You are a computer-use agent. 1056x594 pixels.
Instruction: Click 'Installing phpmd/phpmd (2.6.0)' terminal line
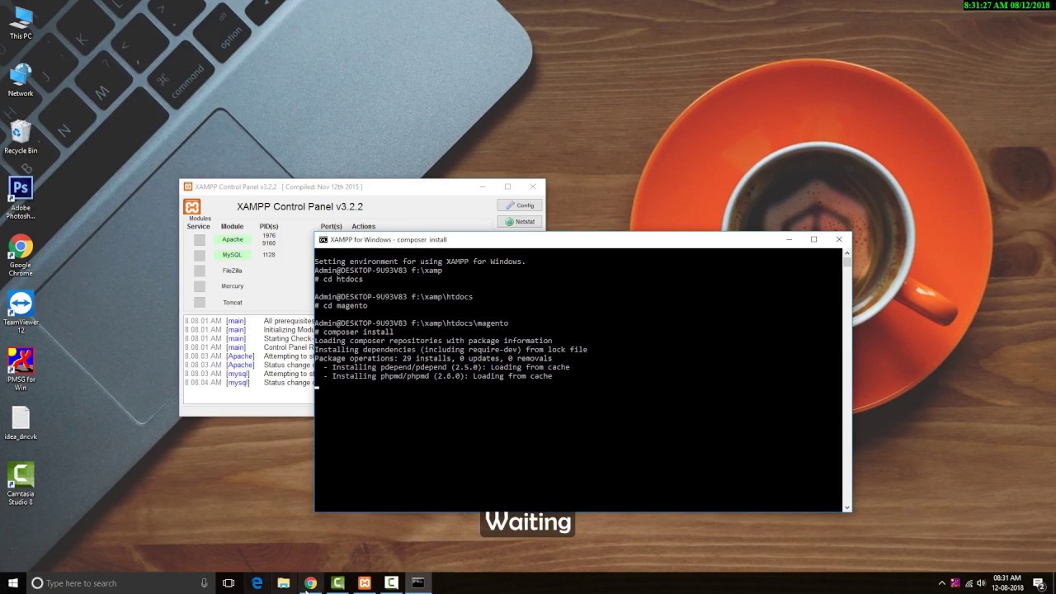click(x=437, y=376)
